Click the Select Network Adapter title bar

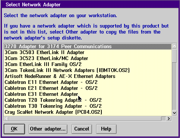(90, 4)
